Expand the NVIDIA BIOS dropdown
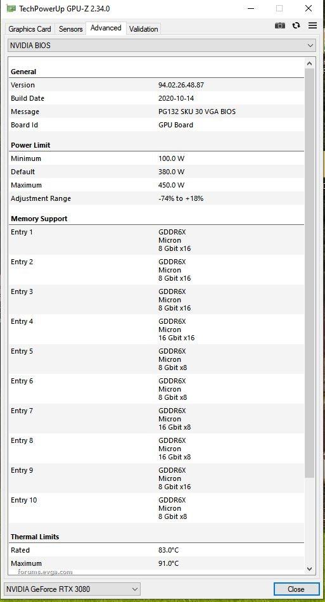Screen dimensions: 325x602 (x=162, y=45)
